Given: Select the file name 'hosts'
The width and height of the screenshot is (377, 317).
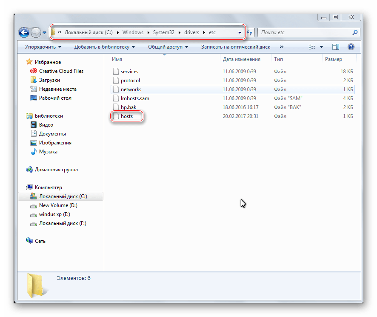Looking at the screenshot, I should [127, 116].
